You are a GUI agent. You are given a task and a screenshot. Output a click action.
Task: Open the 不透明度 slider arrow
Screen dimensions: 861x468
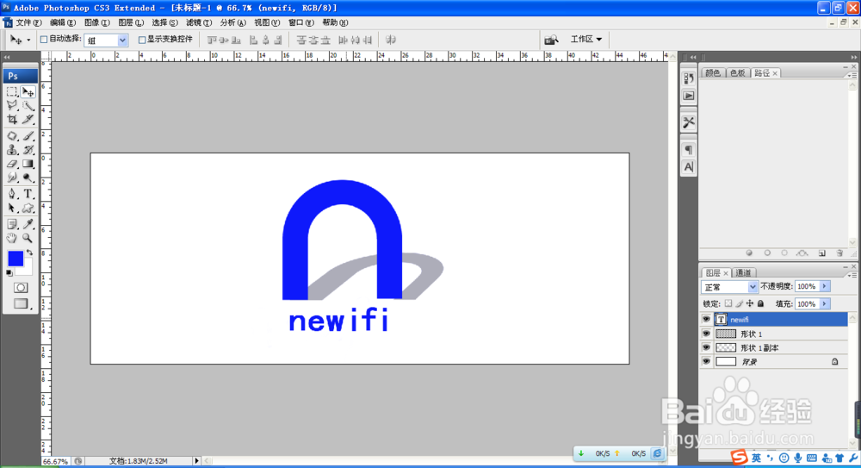coord(824,286)
